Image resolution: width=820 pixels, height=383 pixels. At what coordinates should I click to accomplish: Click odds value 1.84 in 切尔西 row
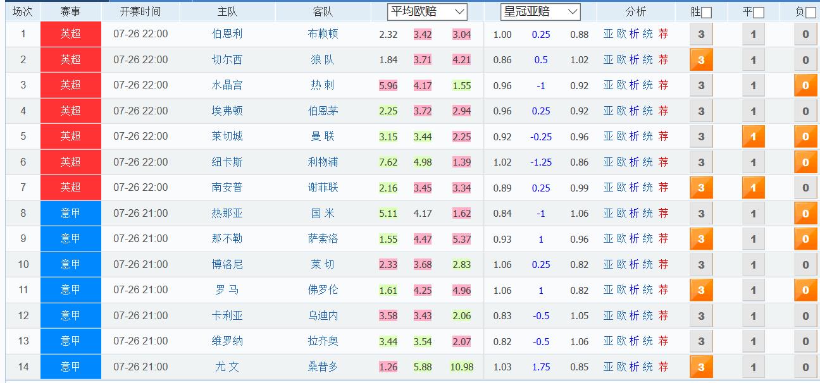coord(388,60)
